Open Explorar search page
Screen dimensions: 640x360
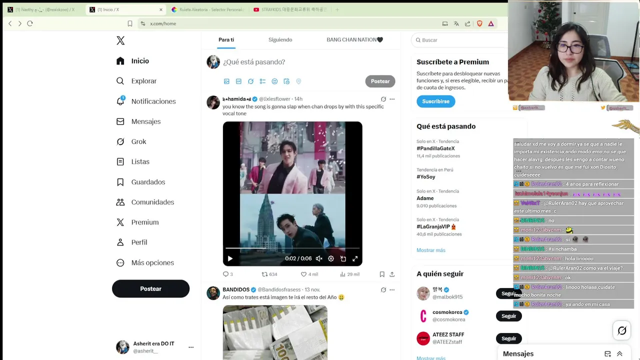(x=136, y=81)
